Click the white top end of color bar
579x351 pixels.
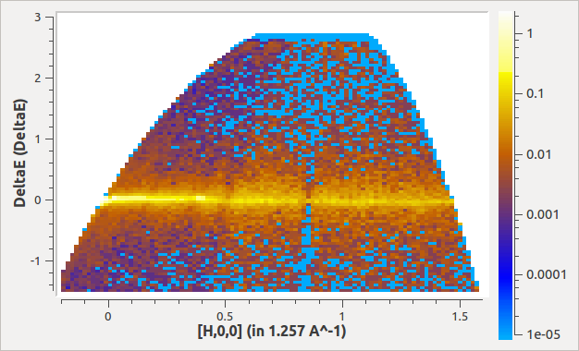click(506, 17)
